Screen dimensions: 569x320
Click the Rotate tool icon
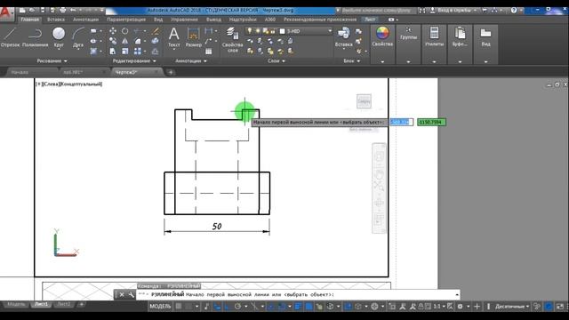coord(124,31)
